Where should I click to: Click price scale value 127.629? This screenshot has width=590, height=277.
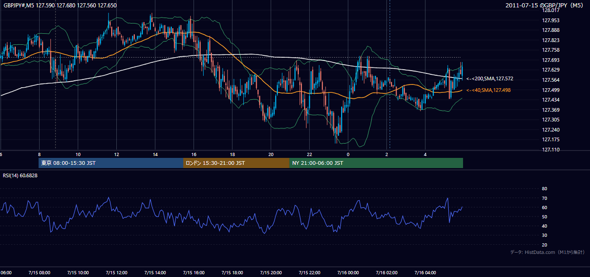pyautogui.click(x=551, y=70)
